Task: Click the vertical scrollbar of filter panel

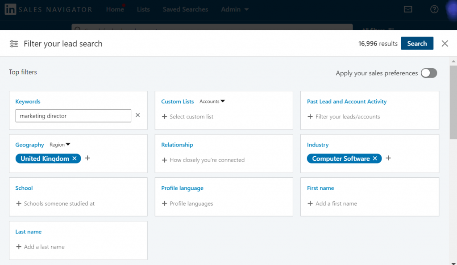Action: click(453, 102)
